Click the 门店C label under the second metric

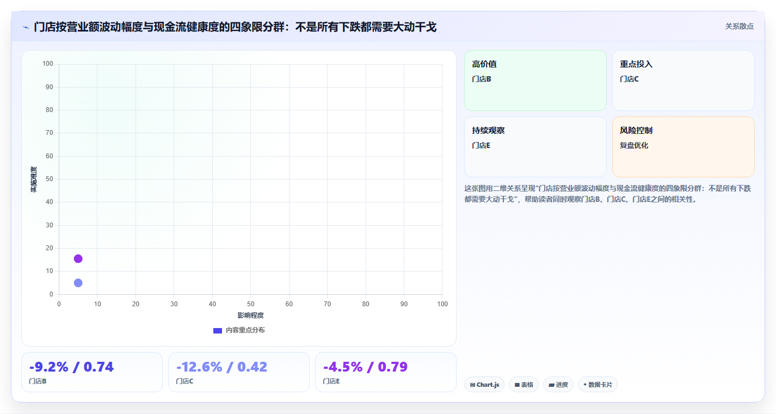pyautogui.click(x=184, y=381)
